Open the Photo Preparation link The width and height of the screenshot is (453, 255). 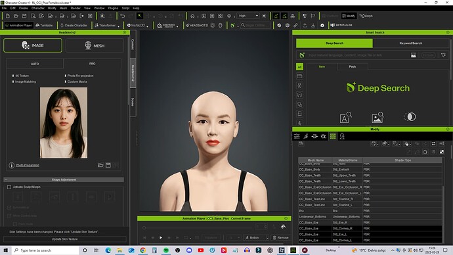28,165
